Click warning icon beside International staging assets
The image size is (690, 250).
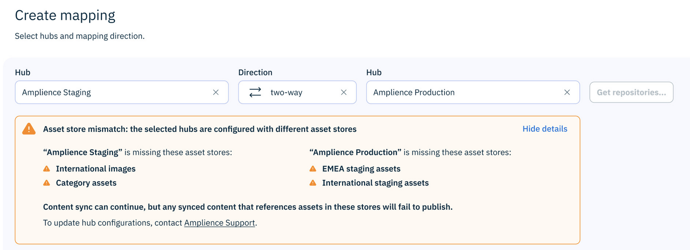tap(313, 183)
